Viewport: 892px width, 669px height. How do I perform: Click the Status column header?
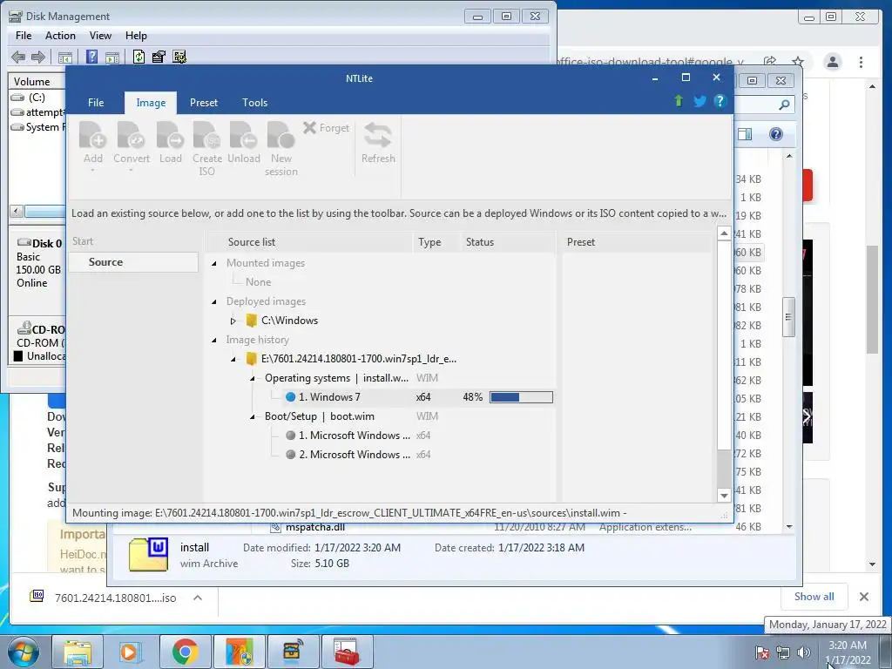coord(508,242)
